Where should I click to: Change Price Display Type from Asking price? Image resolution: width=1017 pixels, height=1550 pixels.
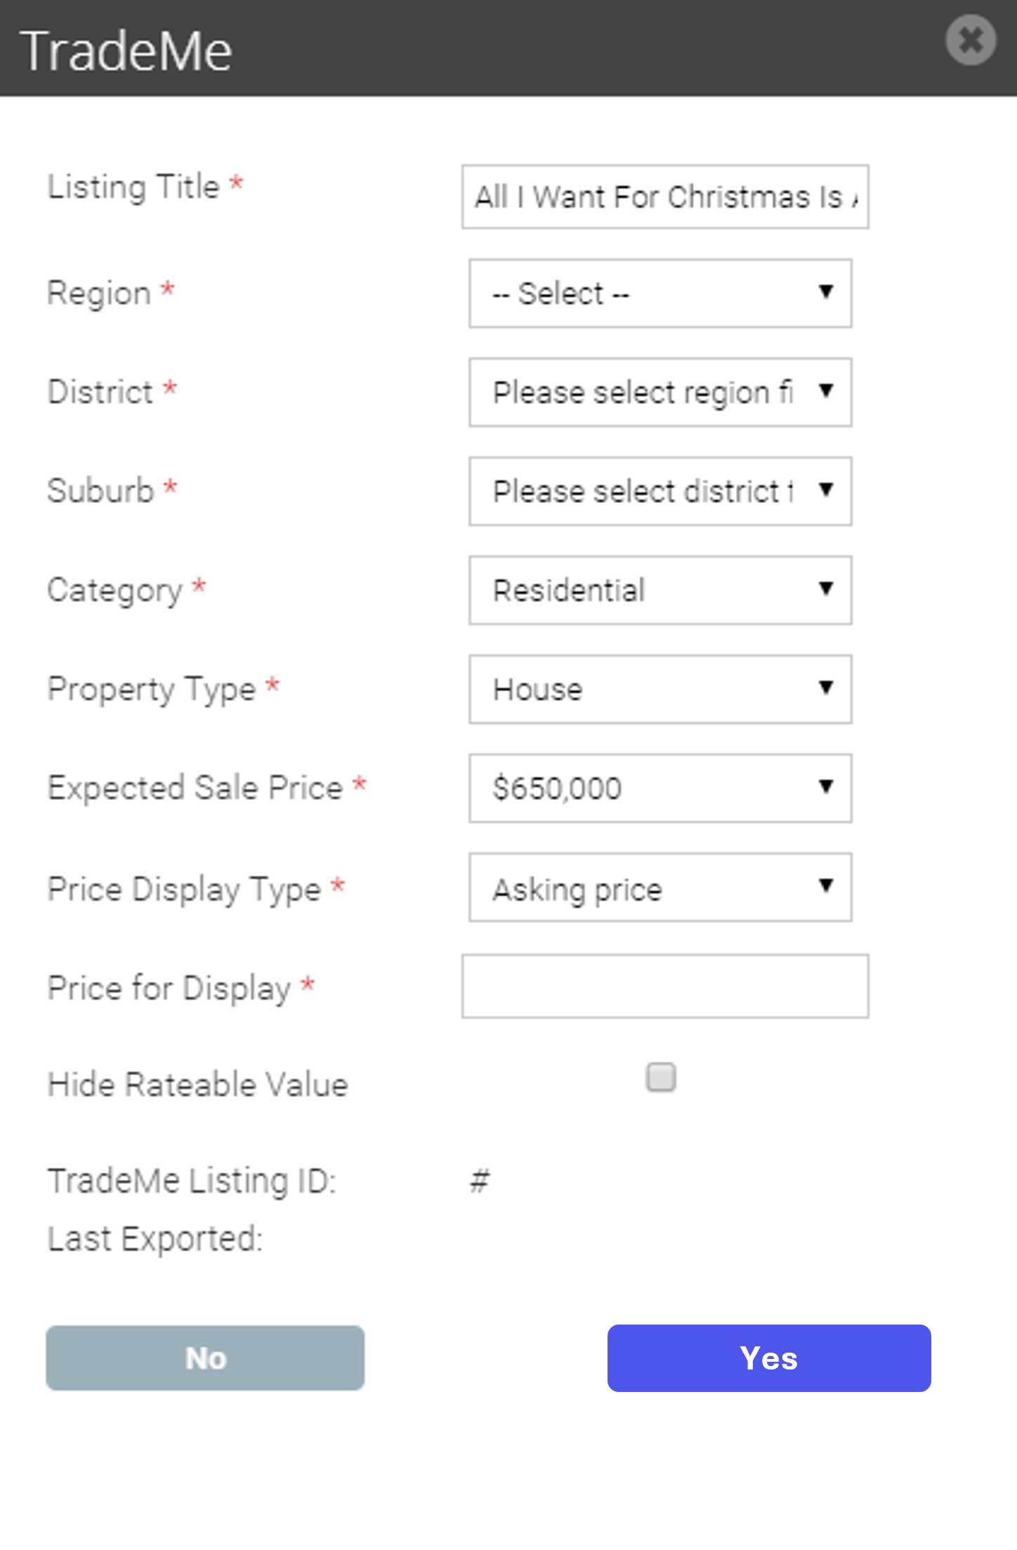[x=660, y=887]
